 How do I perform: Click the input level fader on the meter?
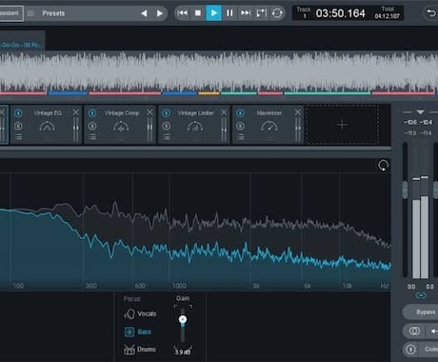coord(405,190)
